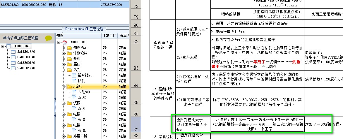
Task: Select the 去毛刺1 process step
Action: [x=84, y=92]
